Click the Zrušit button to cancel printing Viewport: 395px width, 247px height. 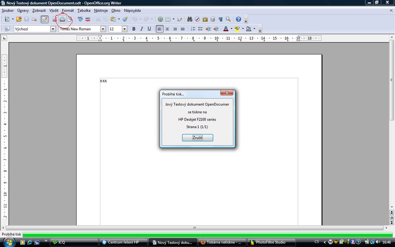coord(197,138)
